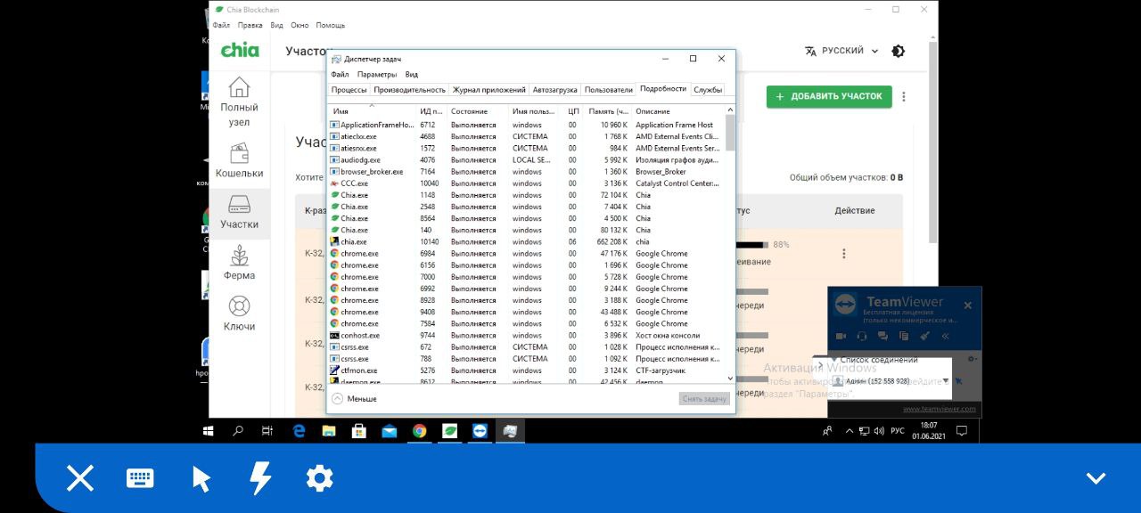The width and height of the screenshot is (1141, 513).
Task: Toggle dark mode icon in Chia window
Action: 899,51
